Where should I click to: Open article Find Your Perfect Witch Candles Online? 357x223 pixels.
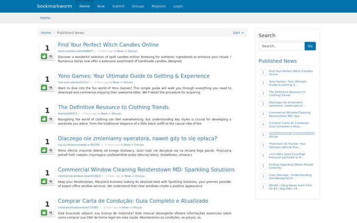click(108, 45)
